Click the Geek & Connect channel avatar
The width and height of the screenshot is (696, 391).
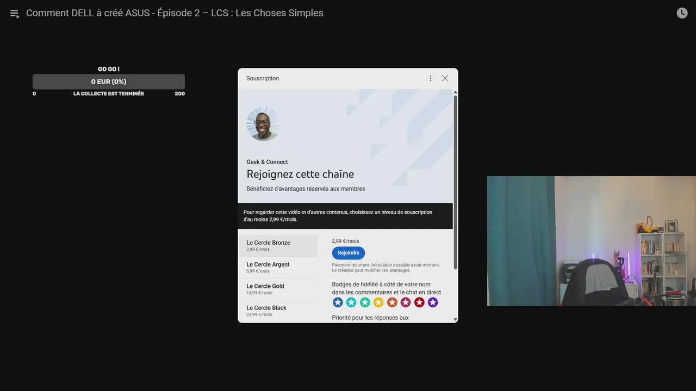pos(263,124)
